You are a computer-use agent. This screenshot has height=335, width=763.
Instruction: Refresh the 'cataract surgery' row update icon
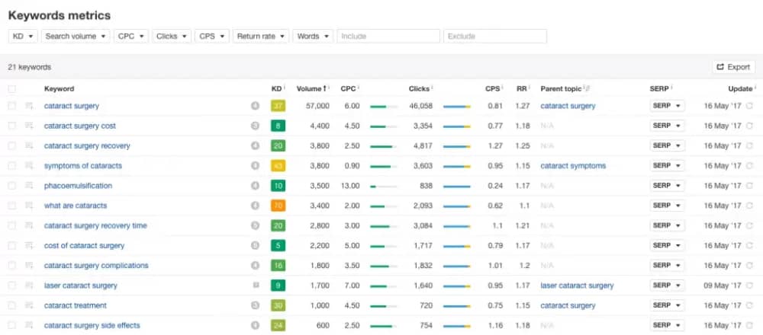click(x=749, y=106)
